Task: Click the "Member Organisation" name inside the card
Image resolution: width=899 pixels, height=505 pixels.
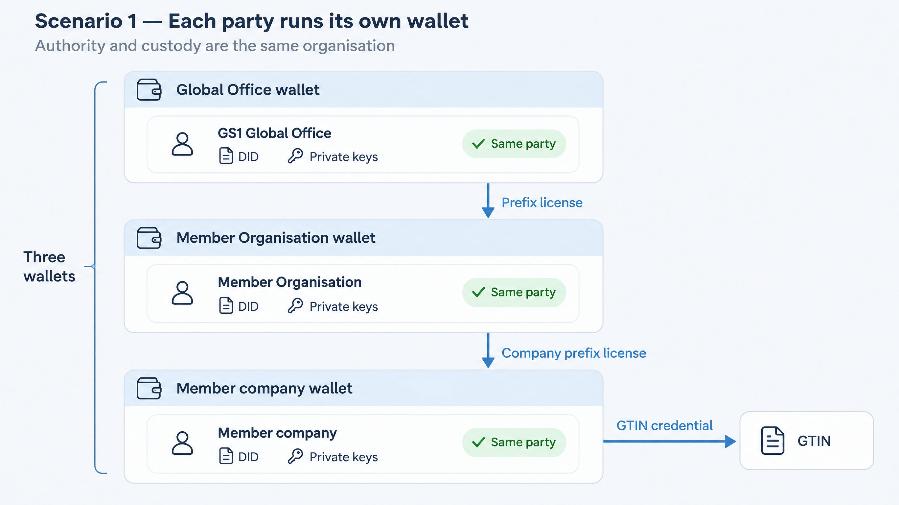Action: click(x=290, y=282)
